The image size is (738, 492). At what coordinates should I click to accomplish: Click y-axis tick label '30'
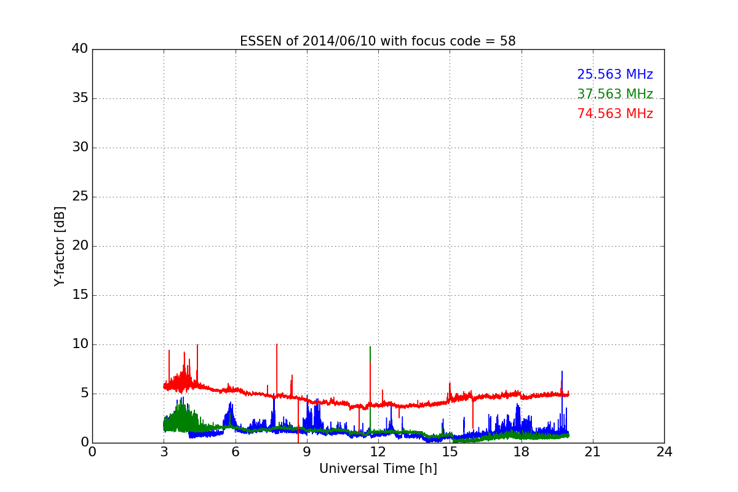pyautogui.click(x=80, y=148)
